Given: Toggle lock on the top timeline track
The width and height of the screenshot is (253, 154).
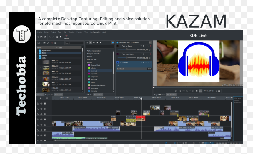Looking at the screenshot, I should (38, 103).
